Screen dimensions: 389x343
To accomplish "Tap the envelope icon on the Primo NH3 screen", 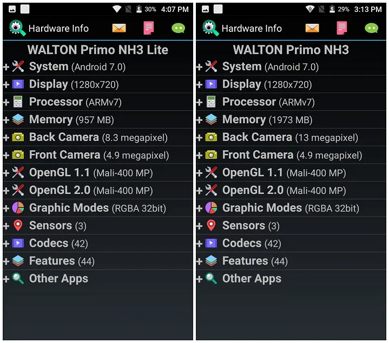I will (312, 28).
